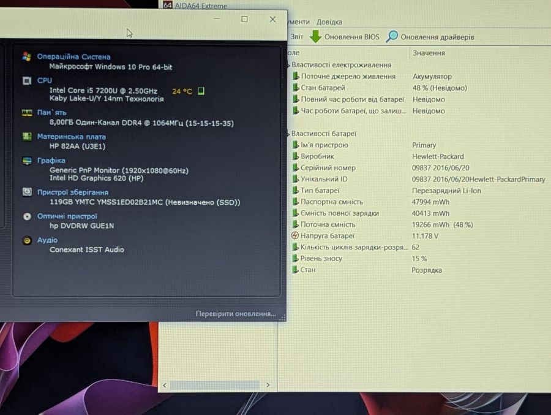Image resolution: width=551 pixels, height=415 pixels.
Task: Select the Властивості електроживлення group header
Action: pos(341,65)
